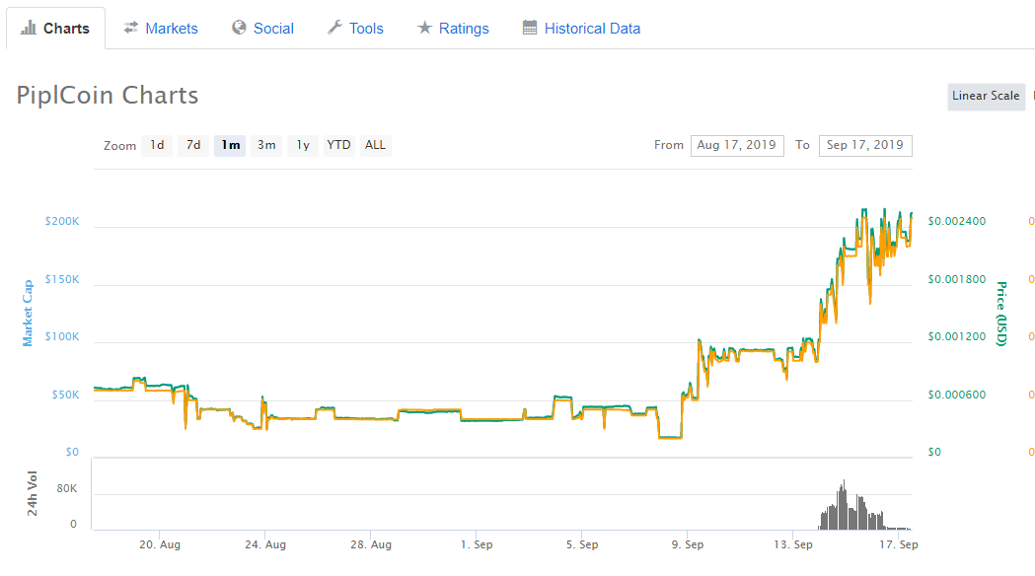The image size is (1035, 576).
Task: Click the 5. Sep date label
Action: (x=582, y=545)
